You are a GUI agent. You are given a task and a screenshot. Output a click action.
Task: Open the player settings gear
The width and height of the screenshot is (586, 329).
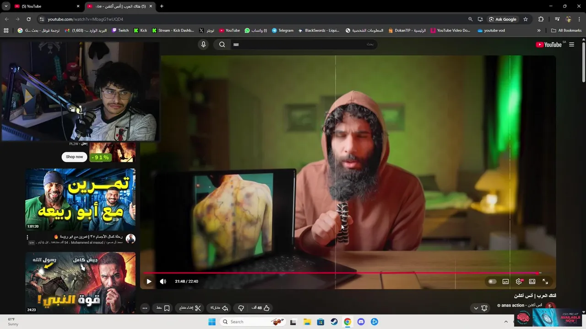[x=519, y=281]
